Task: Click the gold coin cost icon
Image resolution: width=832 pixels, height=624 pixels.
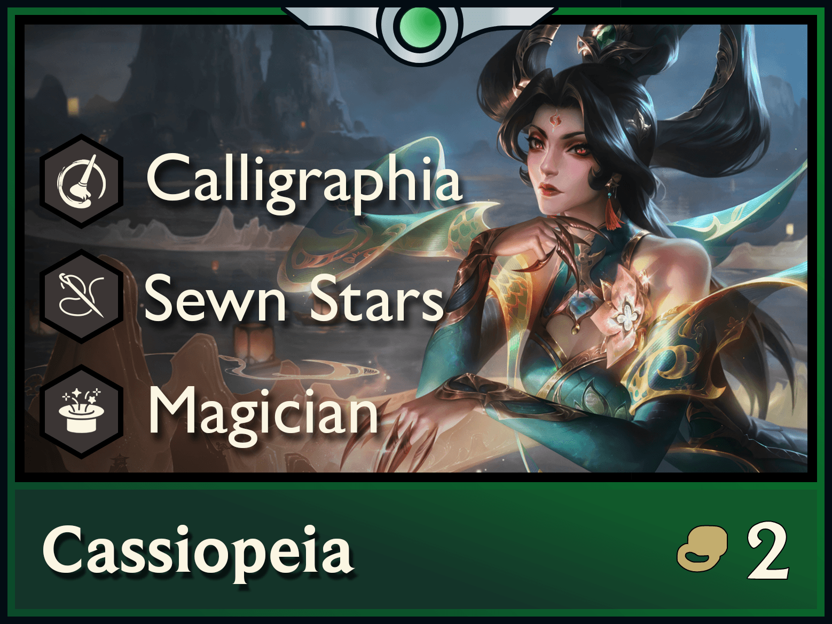Action: tap(703, 549)
